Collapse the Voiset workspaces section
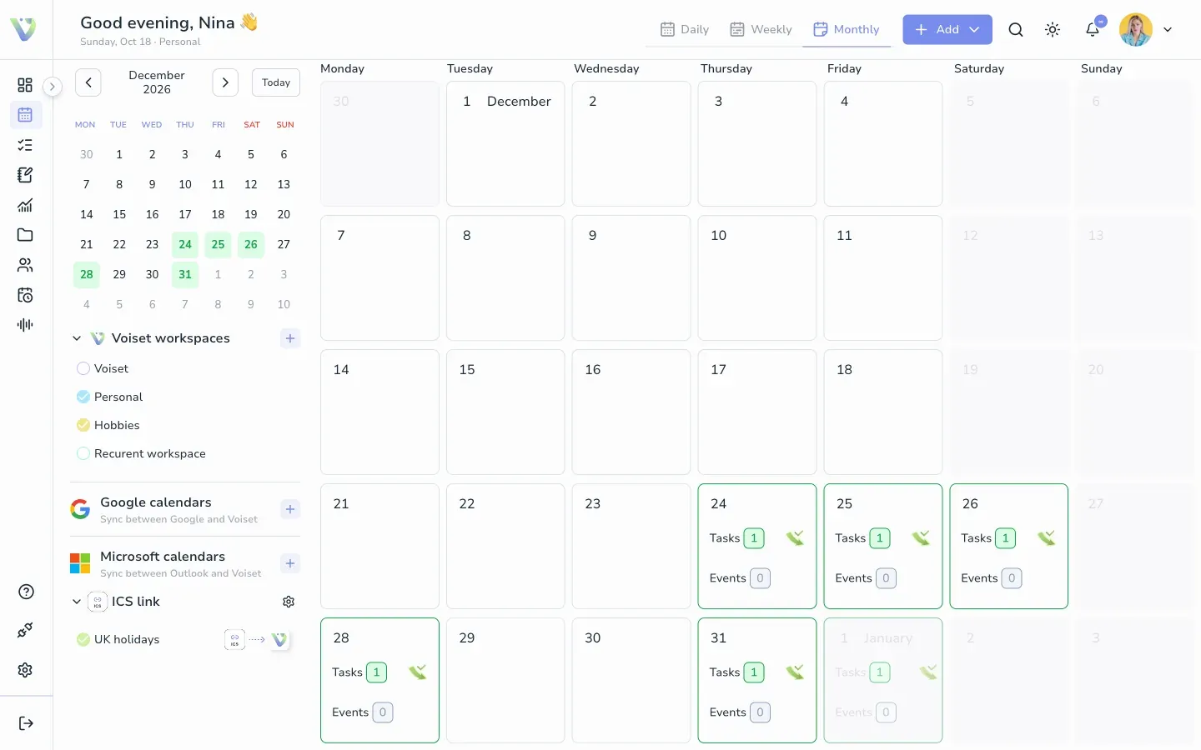 (77, 338)
